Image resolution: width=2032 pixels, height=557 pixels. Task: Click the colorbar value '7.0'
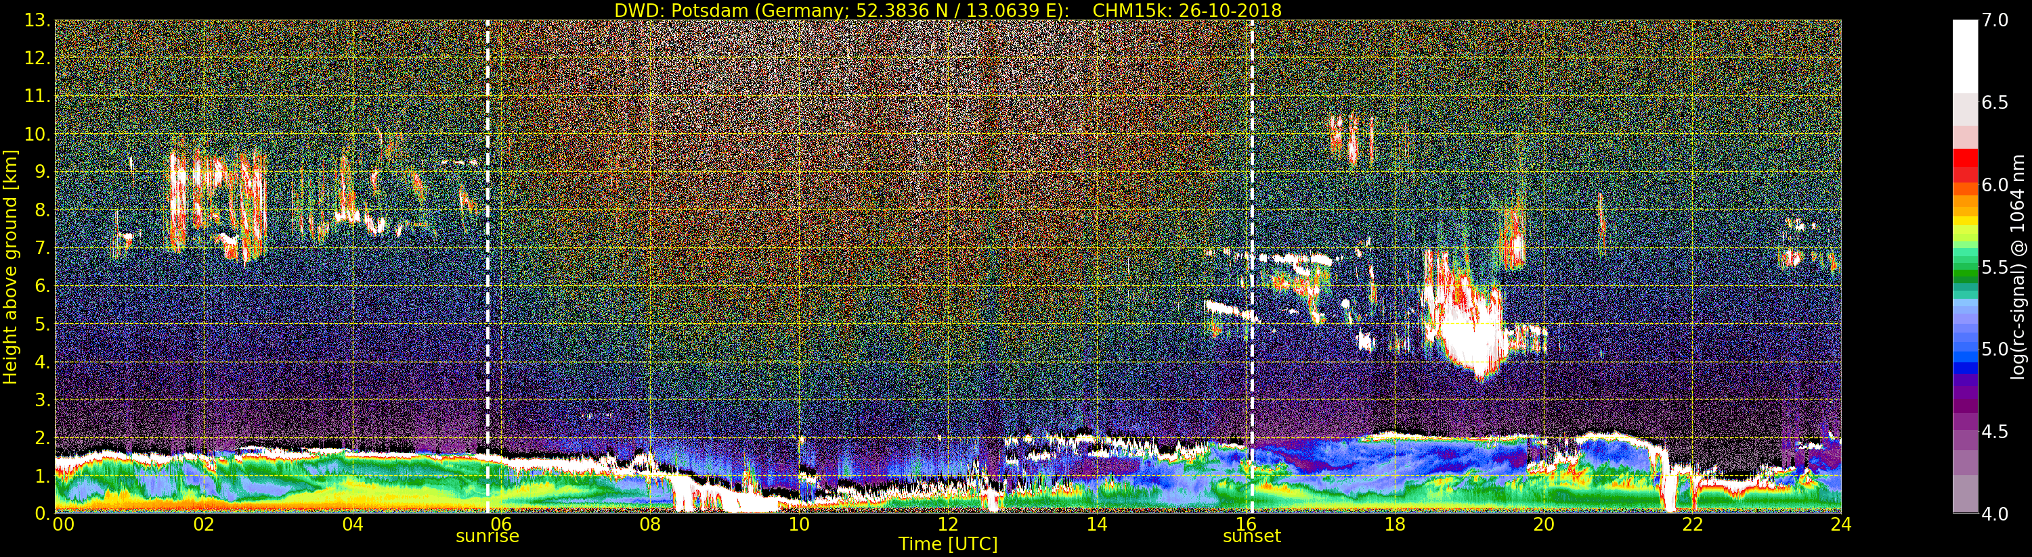coord(1995,20)
